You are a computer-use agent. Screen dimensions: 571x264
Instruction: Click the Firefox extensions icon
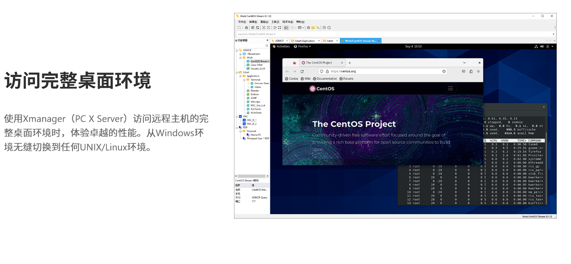coord(471,71)
